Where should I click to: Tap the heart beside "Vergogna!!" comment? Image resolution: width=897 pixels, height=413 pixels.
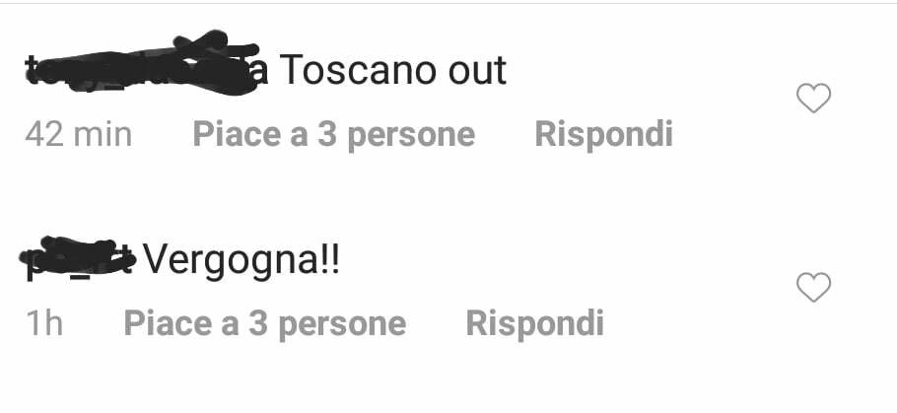pos(813,287)
